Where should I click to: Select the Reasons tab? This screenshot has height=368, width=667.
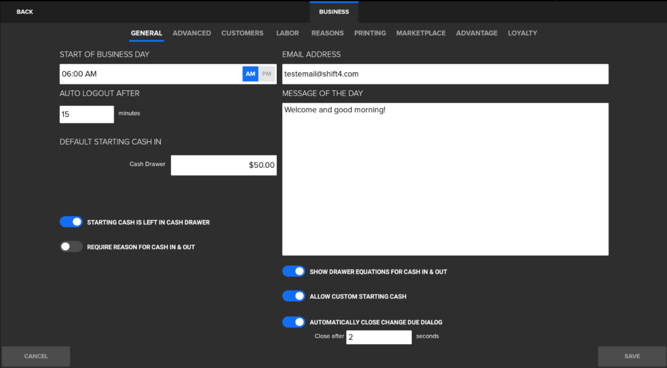(327, 33)
